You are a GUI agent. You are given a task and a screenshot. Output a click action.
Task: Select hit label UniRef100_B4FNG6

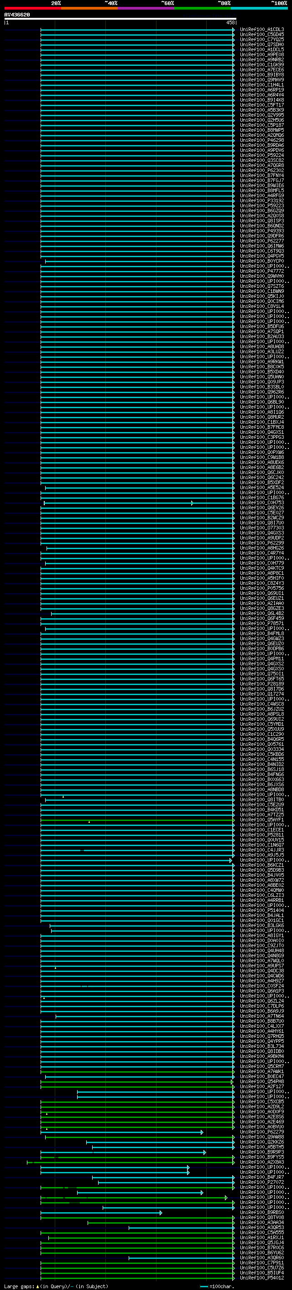click(x=262, y=774)
